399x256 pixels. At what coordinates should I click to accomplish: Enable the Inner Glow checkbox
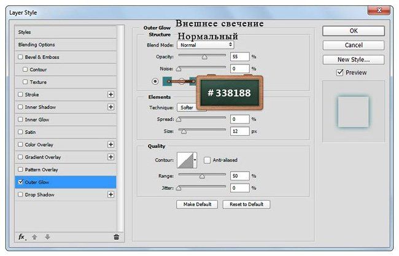coord(20,119)
